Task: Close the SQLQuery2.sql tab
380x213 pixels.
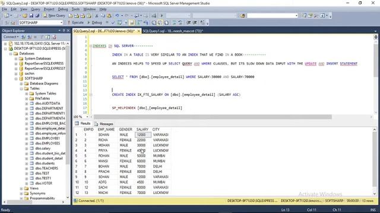Action: point(138,31)
